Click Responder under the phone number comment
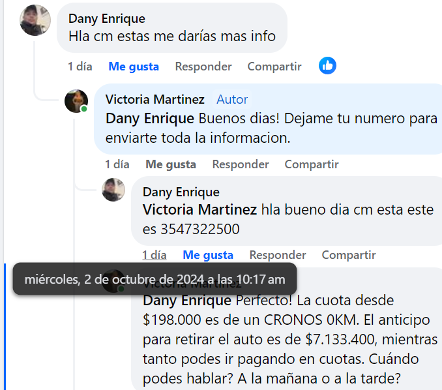 coord(278,255)
